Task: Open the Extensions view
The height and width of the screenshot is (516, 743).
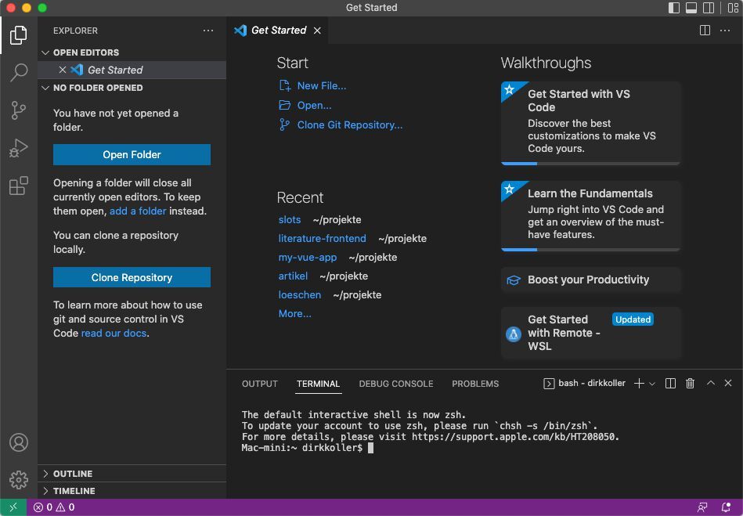Action: 19,186
